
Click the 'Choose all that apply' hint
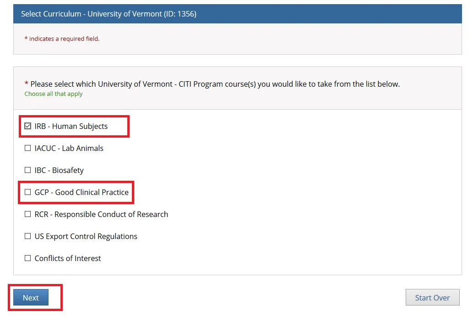54,94
